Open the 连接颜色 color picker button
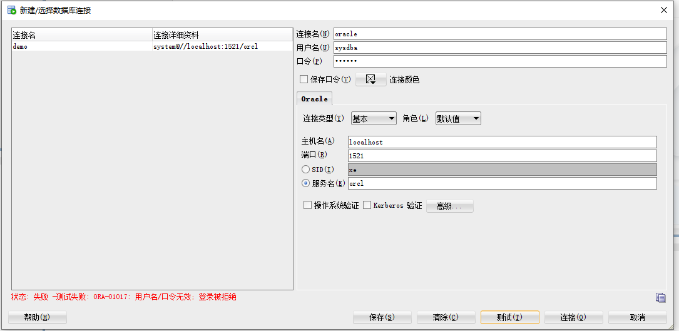This screenshot has height=331, width=679. (371, 79)
